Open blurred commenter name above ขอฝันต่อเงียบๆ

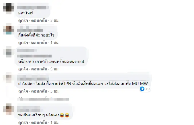[30, 109]
